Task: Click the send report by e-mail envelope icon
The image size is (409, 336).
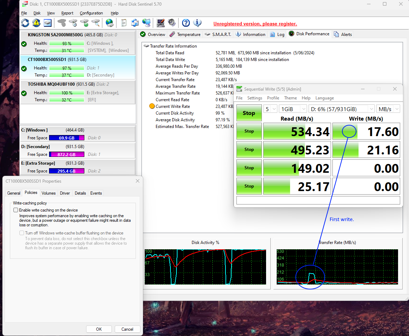Action: pyautogui.click(x=135, y=23)
